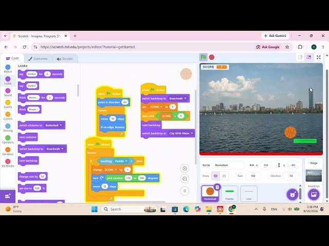Image resolution: width=329 pixels, height=246 pixels.
Task: Zoom in on the code workspace
Action: pyautogui.click(x=185, y=169)
